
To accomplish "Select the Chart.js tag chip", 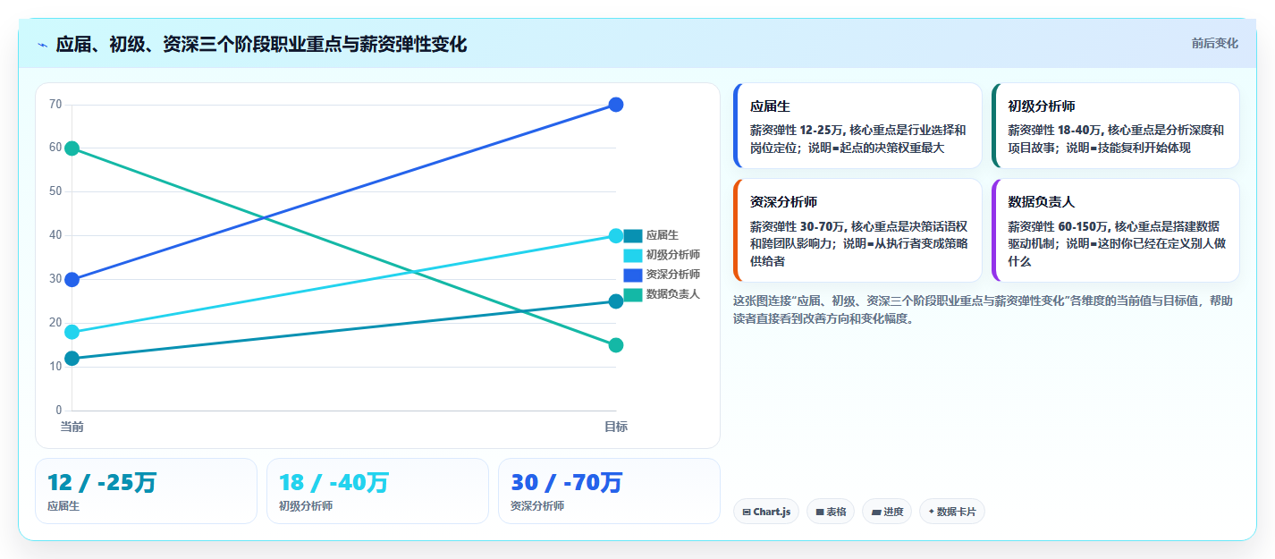I will (x=765, y=512).
